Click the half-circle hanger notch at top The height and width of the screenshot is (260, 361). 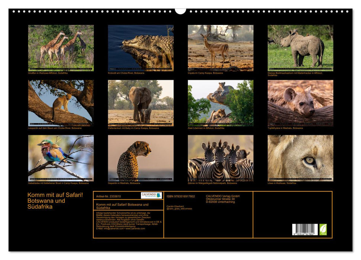(x=181, y=11)
